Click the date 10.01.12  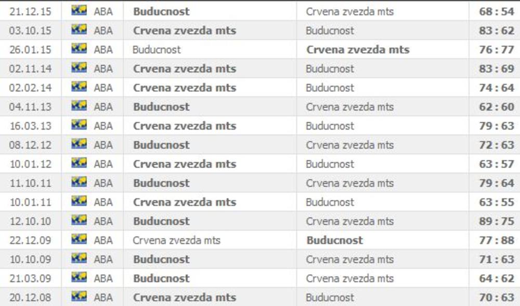[30, 164]
